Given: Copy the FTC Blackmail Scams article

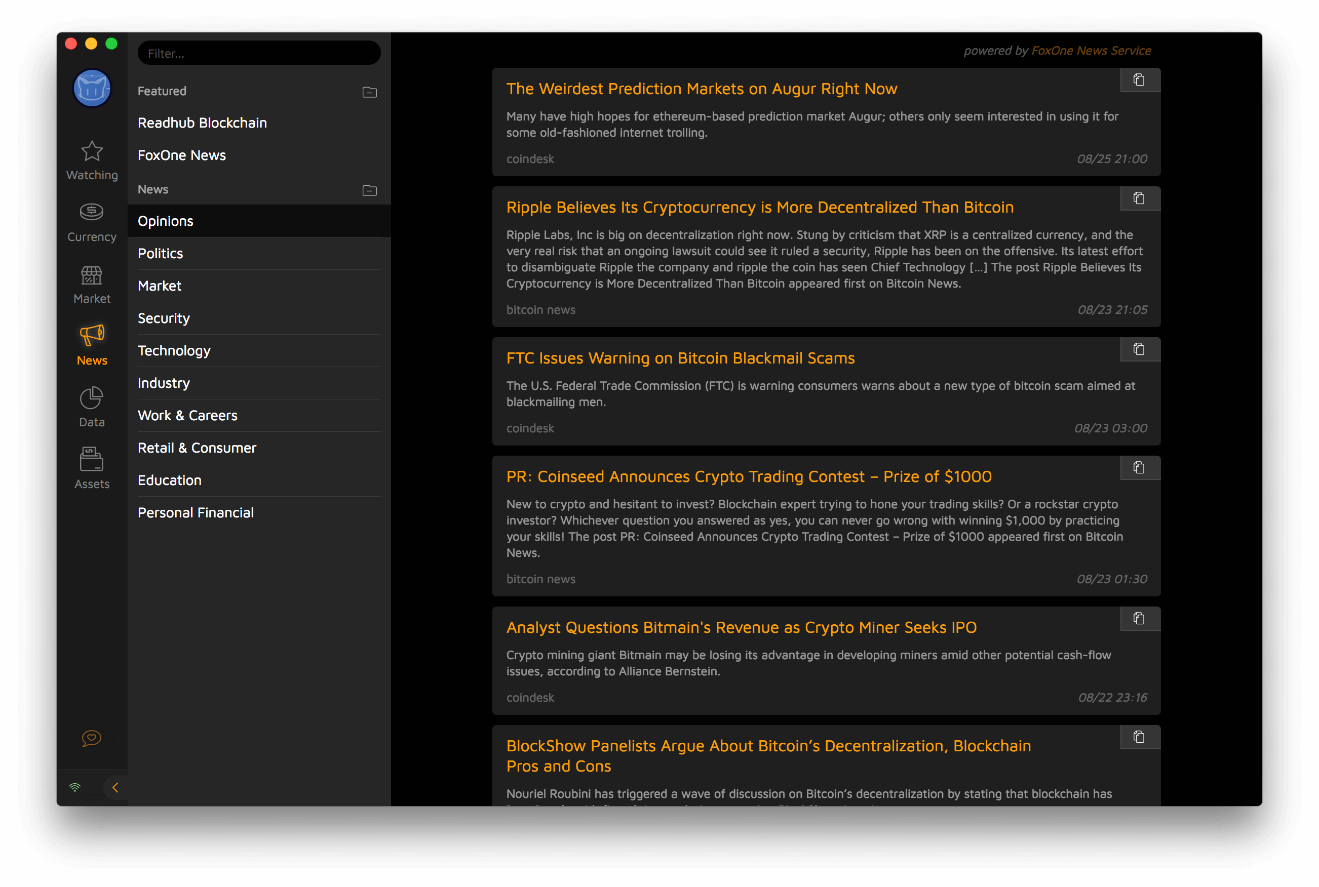Looking at the screenshot, I should click(1139, 350).
